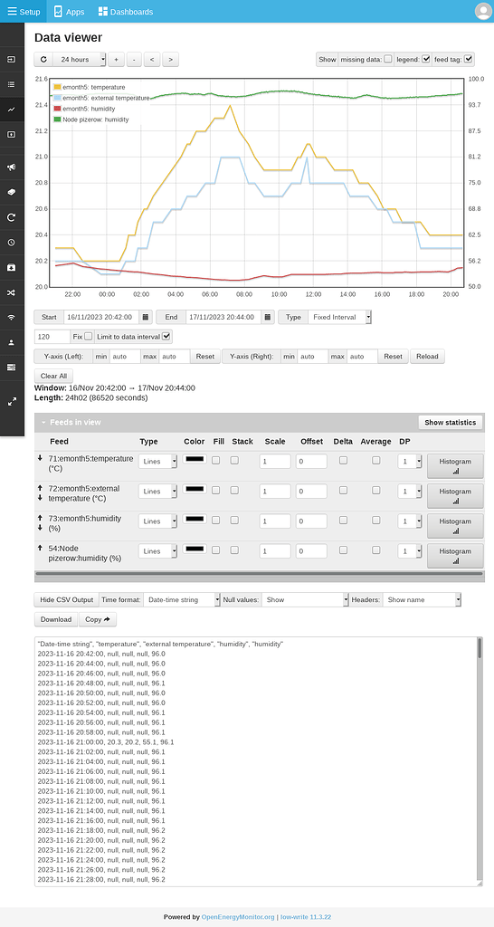The height and width of the screenshot is (927, 494).
Task: Open the user account sidebar icon
Action: point(11,342)
